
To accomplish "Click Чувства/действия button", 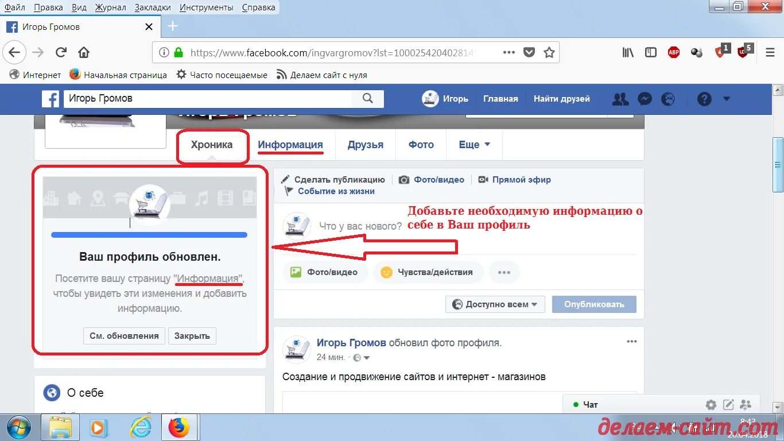I will tap(428, 272).
